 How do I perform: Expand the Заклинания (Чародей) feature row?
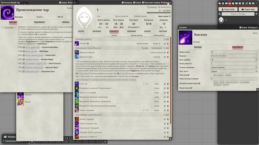89,128
